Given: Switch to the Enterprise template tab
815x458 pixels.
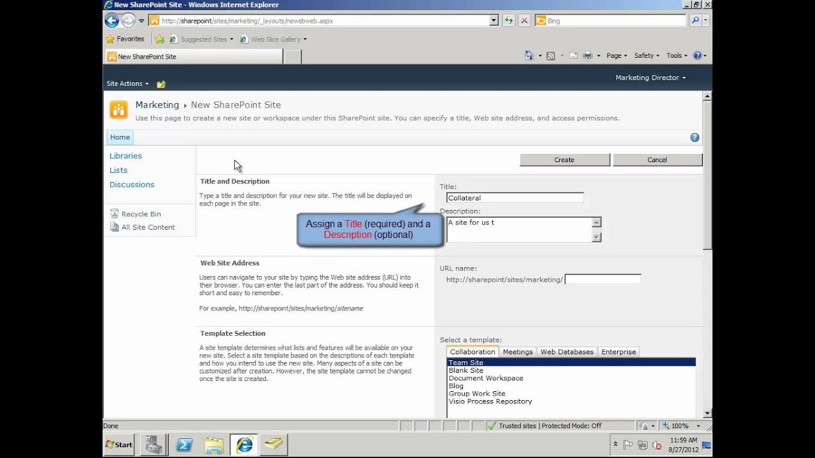Looking at the screenshot, I should [619, 352].
